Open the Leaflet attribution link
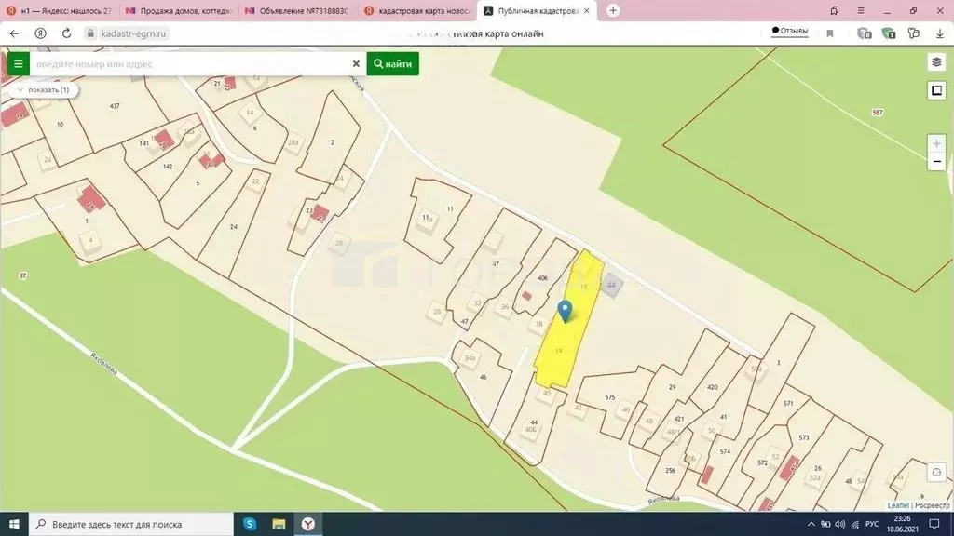 pos(897,504)
